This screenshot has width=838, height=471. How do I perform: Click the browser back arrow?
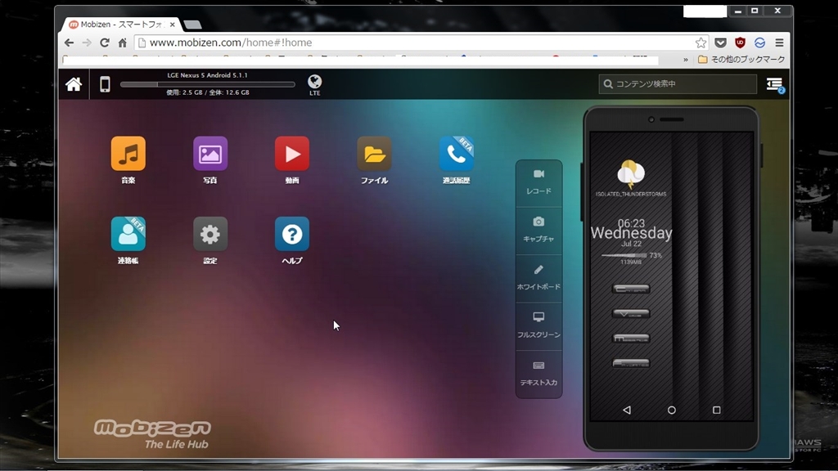69,43
